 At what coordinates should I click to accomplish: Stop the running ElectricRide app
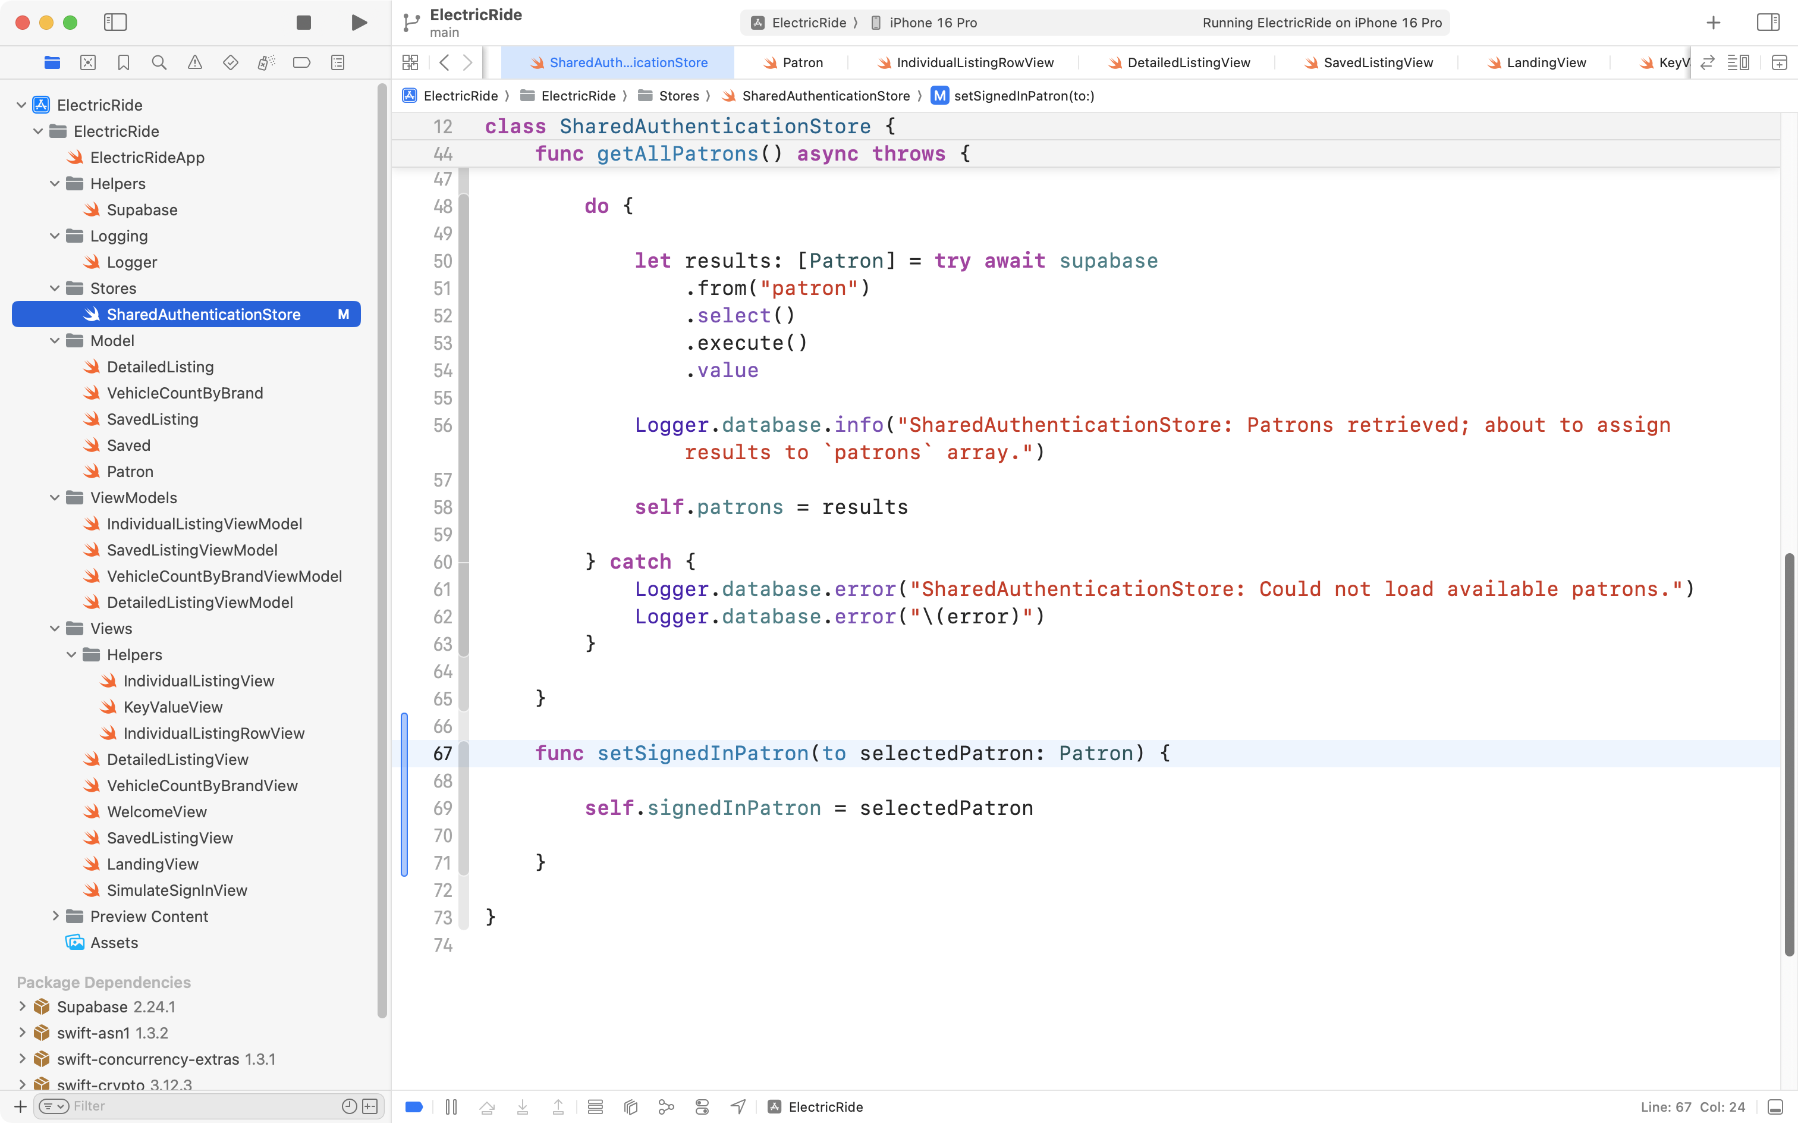[303, 22]
